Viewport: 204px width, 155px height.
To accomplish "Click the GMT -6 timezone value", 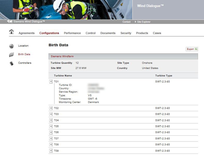I will point(92,99).
